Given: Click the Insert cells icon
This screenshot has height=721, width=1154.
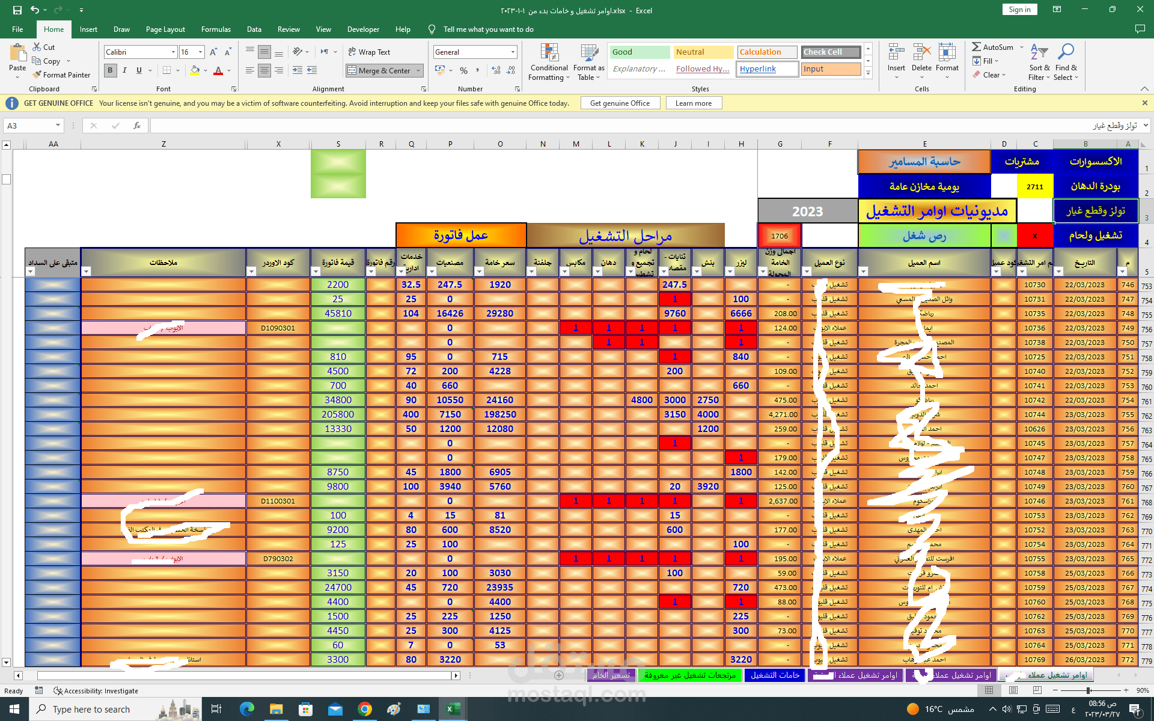Looking at the screenshot, I should 896,53.
